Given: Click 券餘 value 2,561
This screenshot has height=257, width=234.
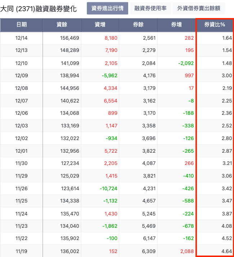Looking at the screenshot, I should coord(149,38).
